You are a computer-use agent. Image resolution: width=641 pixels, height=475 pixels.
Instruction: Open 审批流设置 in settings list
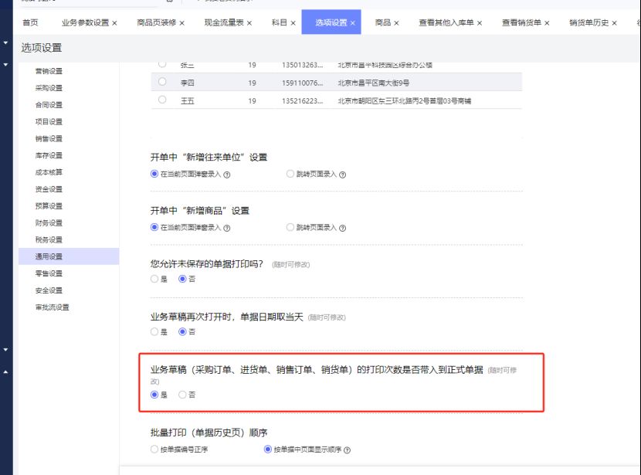[52, 307]
